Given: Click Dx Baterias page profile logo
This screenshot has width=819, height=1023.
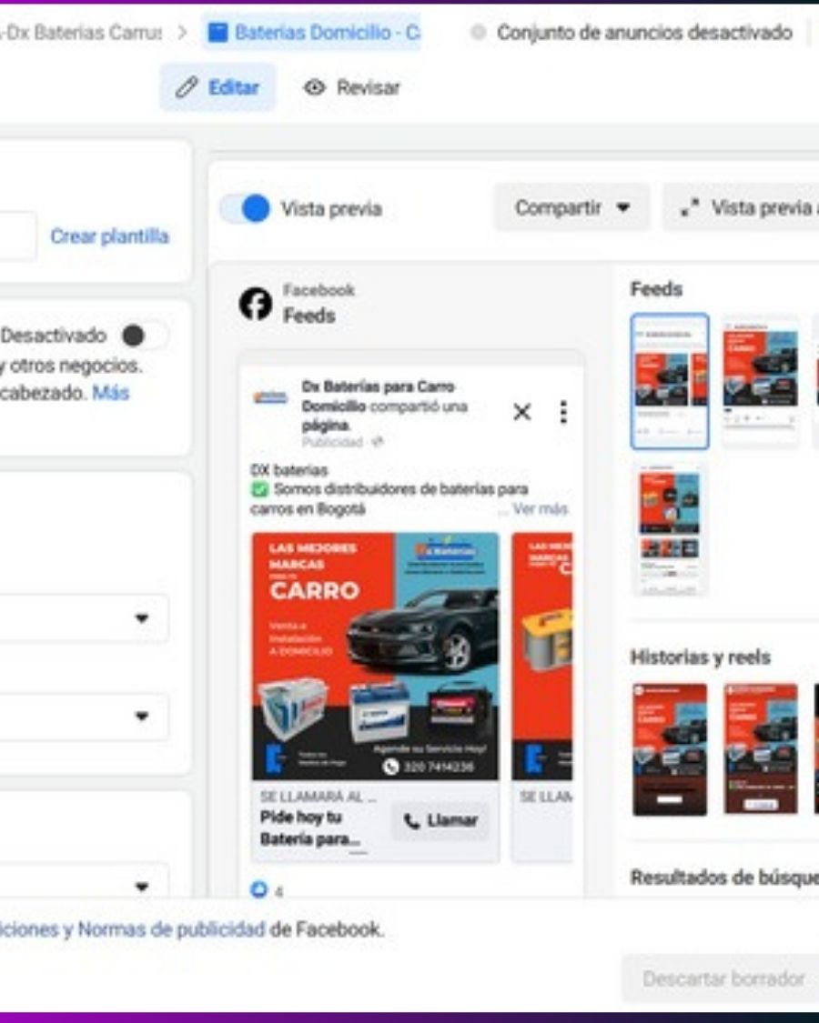Looking at the screenshot, I should coord(270,396).
